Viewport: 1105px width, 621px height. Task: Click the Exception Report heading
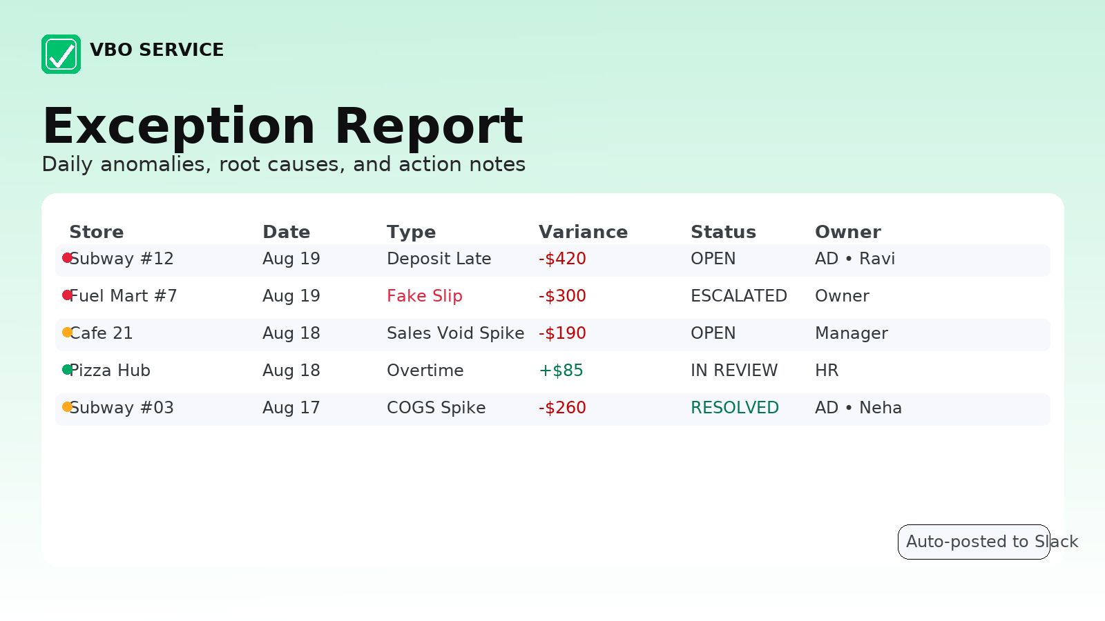(283, 127)
